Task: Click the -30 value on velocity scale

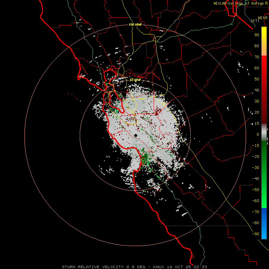Action: click(x=256, y=168)
